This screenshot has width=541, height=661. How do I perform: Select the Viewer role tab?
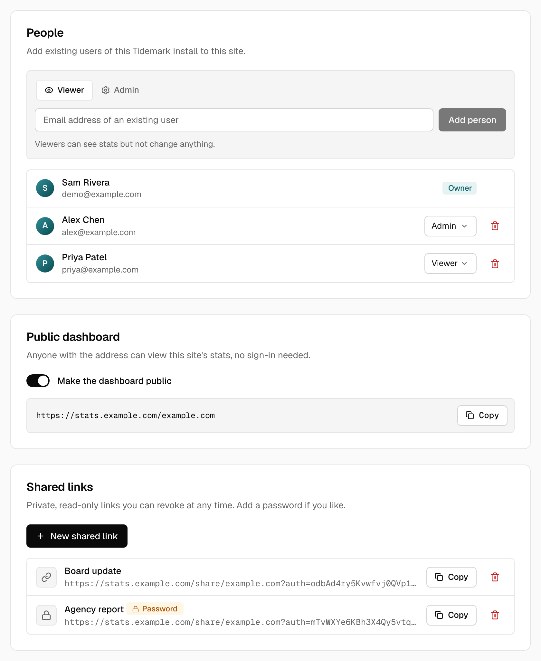coord(64,90)
